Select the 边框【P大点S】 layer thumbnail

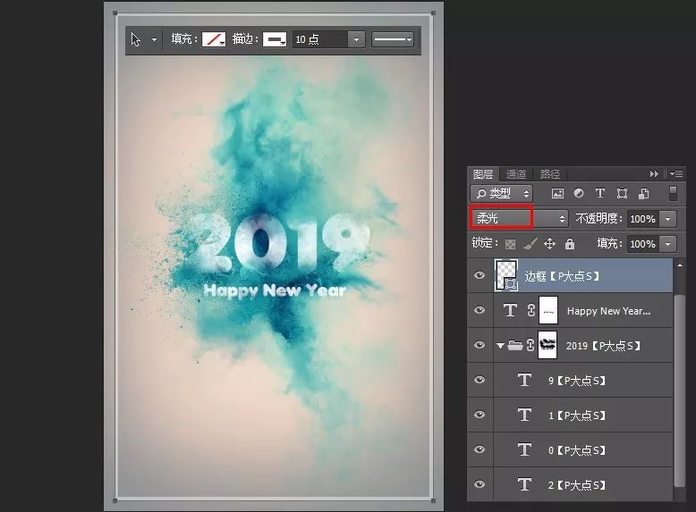coord(506,275)
